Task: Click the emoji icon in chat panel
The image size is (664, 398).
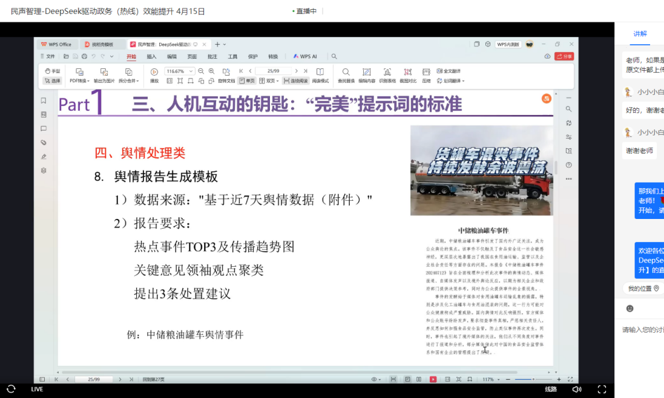Action: pyautogui.click(x=629, y=308)
